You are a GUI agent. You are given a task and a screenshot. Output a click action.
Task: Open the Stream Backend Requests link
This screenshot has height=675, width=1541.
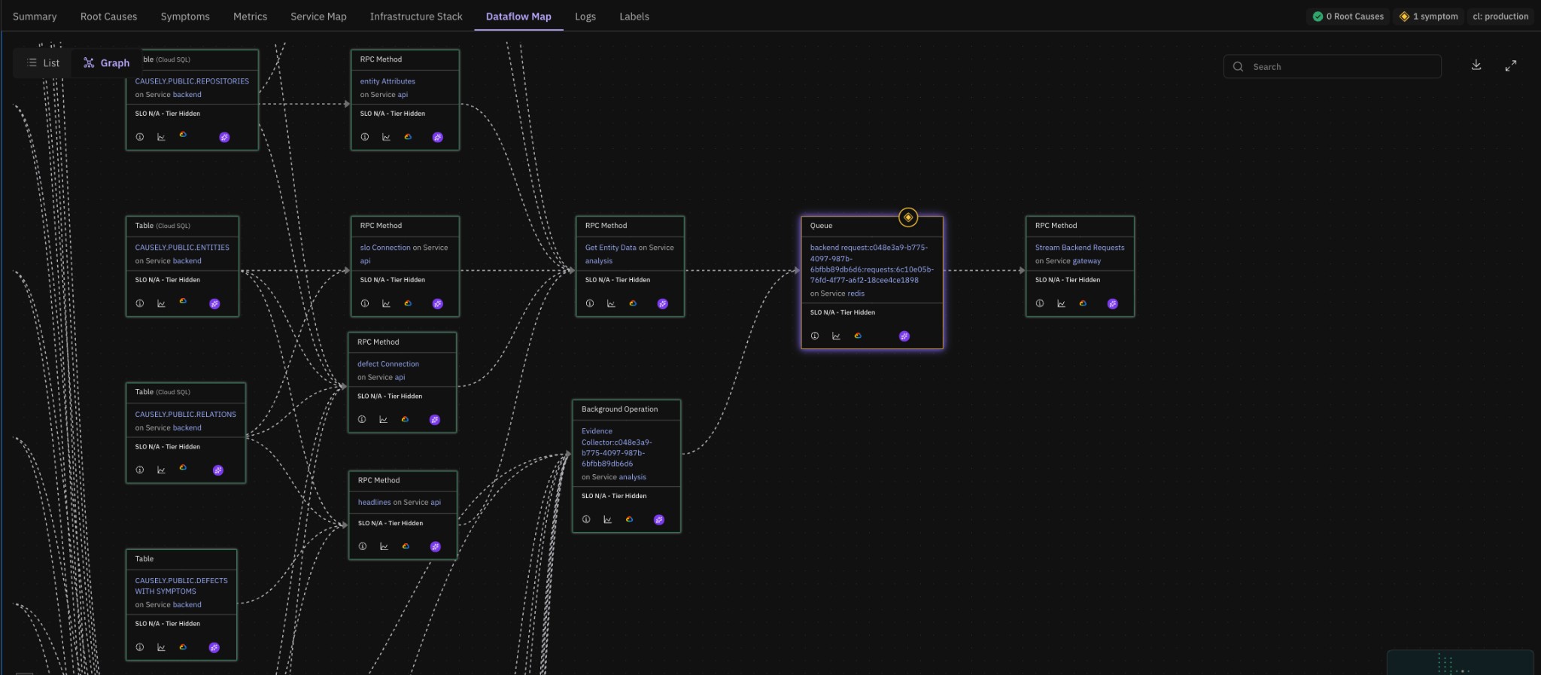[1079, 248]
